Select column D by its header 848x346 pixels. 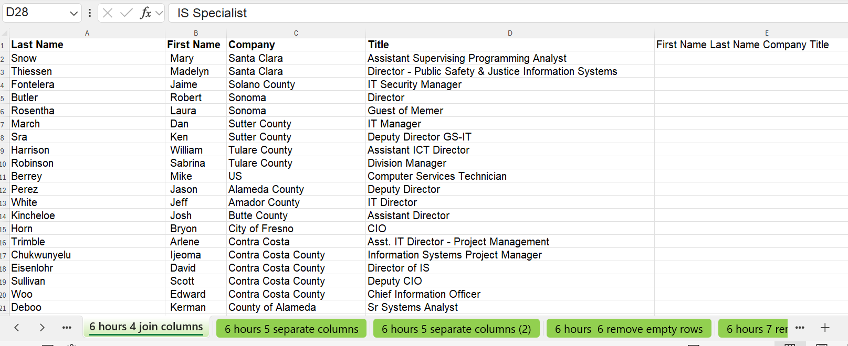510,33
